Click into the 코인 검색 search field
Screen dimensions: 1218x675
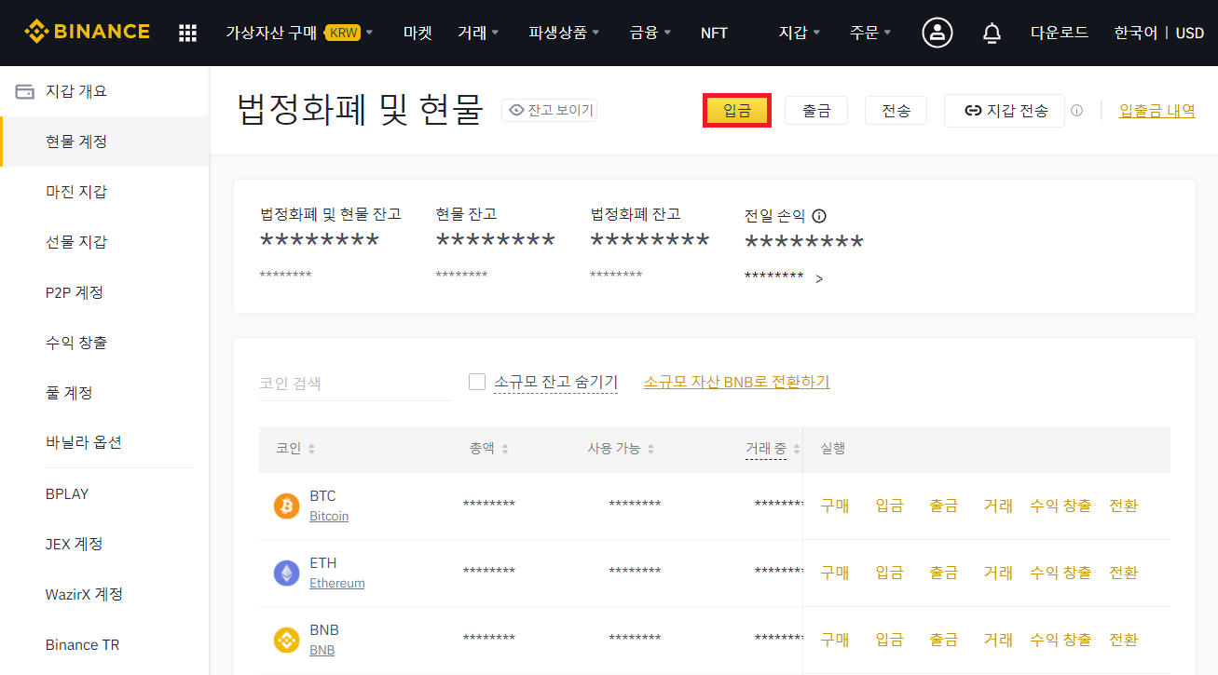click(x=355, y=384)
